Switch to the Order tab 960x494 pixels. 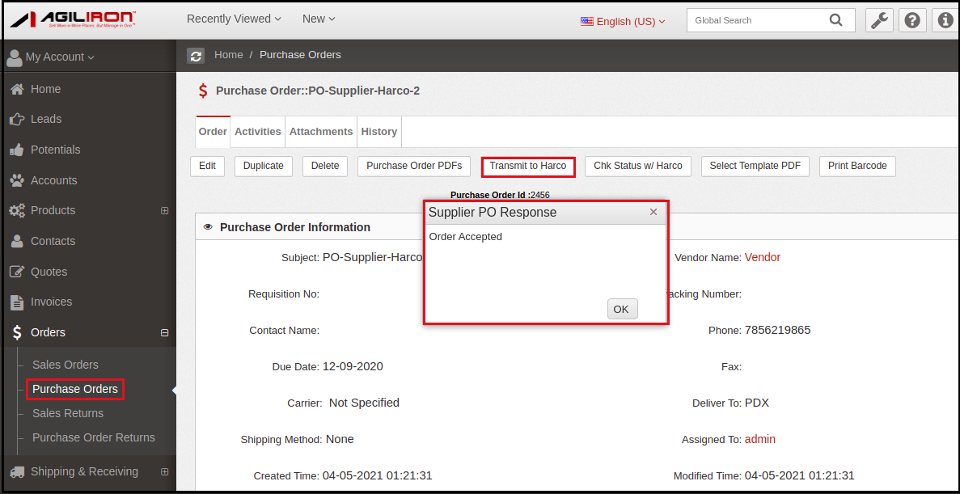[x=213, y=132]
